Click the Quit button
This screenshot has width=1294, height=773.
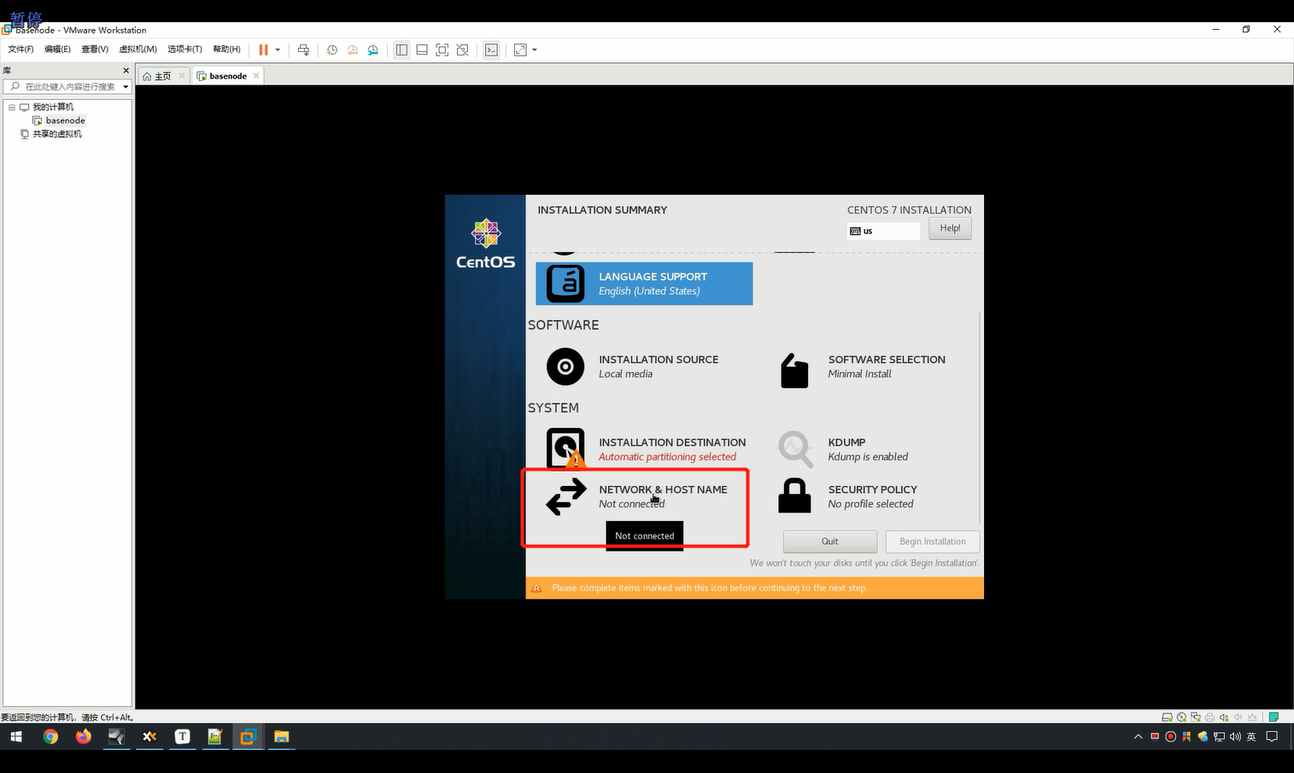[x=830, y=542]
